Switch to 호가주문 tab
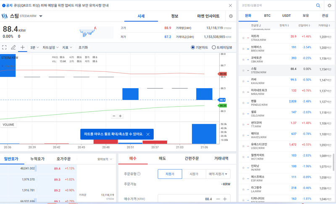 [63, 159]
